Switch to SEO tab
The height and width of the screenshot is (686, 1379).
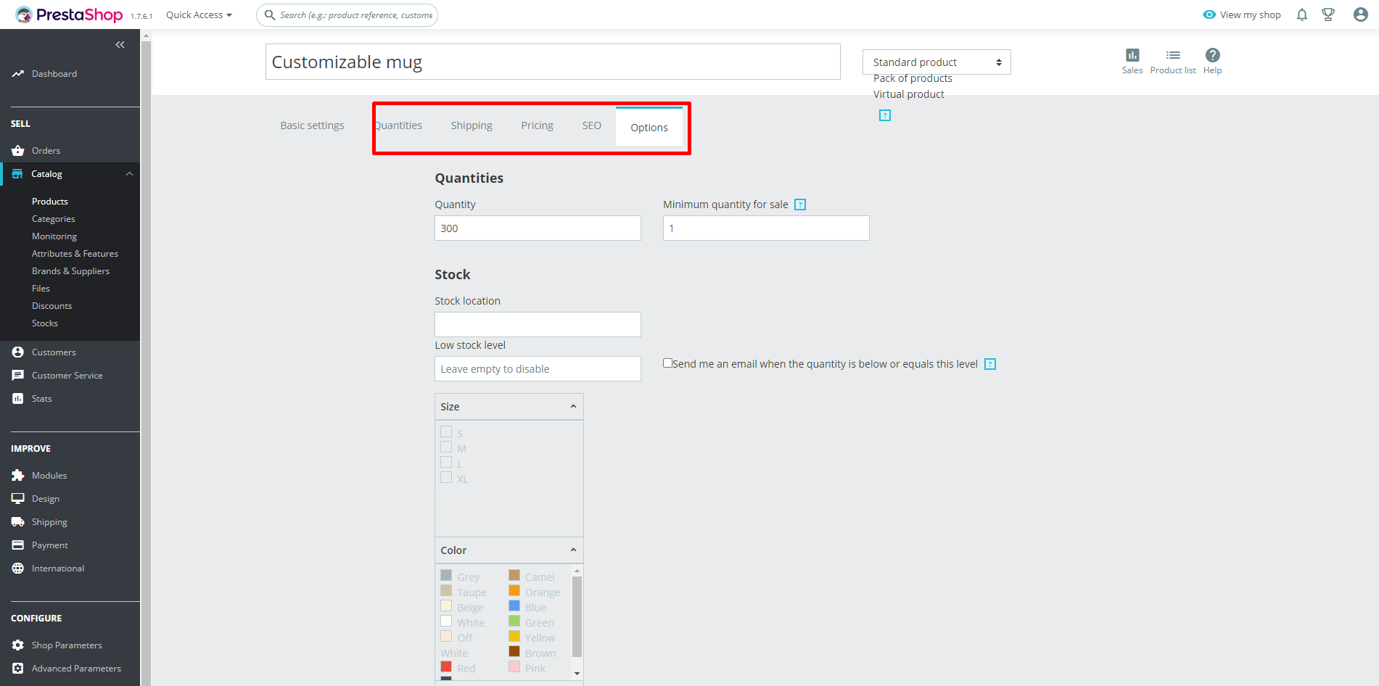tap(592, 125)
